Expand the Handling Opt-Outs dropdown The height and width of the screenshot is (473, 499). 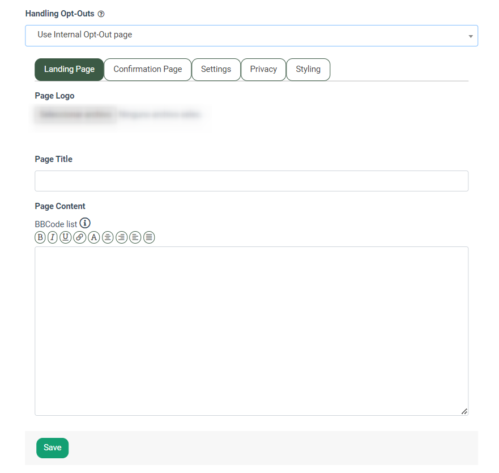click(x=251, y=35)
